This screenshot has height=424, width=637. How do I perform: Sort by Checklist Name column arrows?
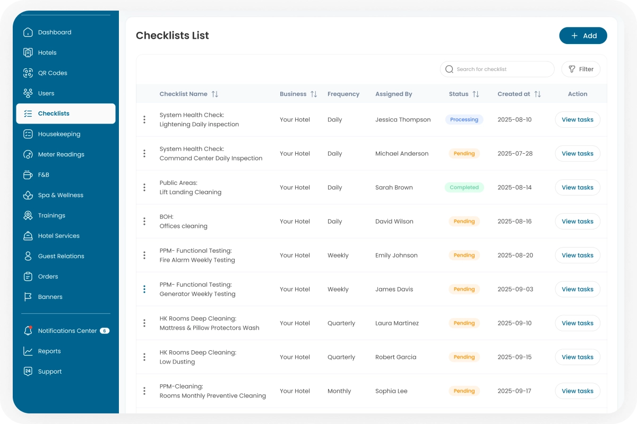click(x=214, y=94)
